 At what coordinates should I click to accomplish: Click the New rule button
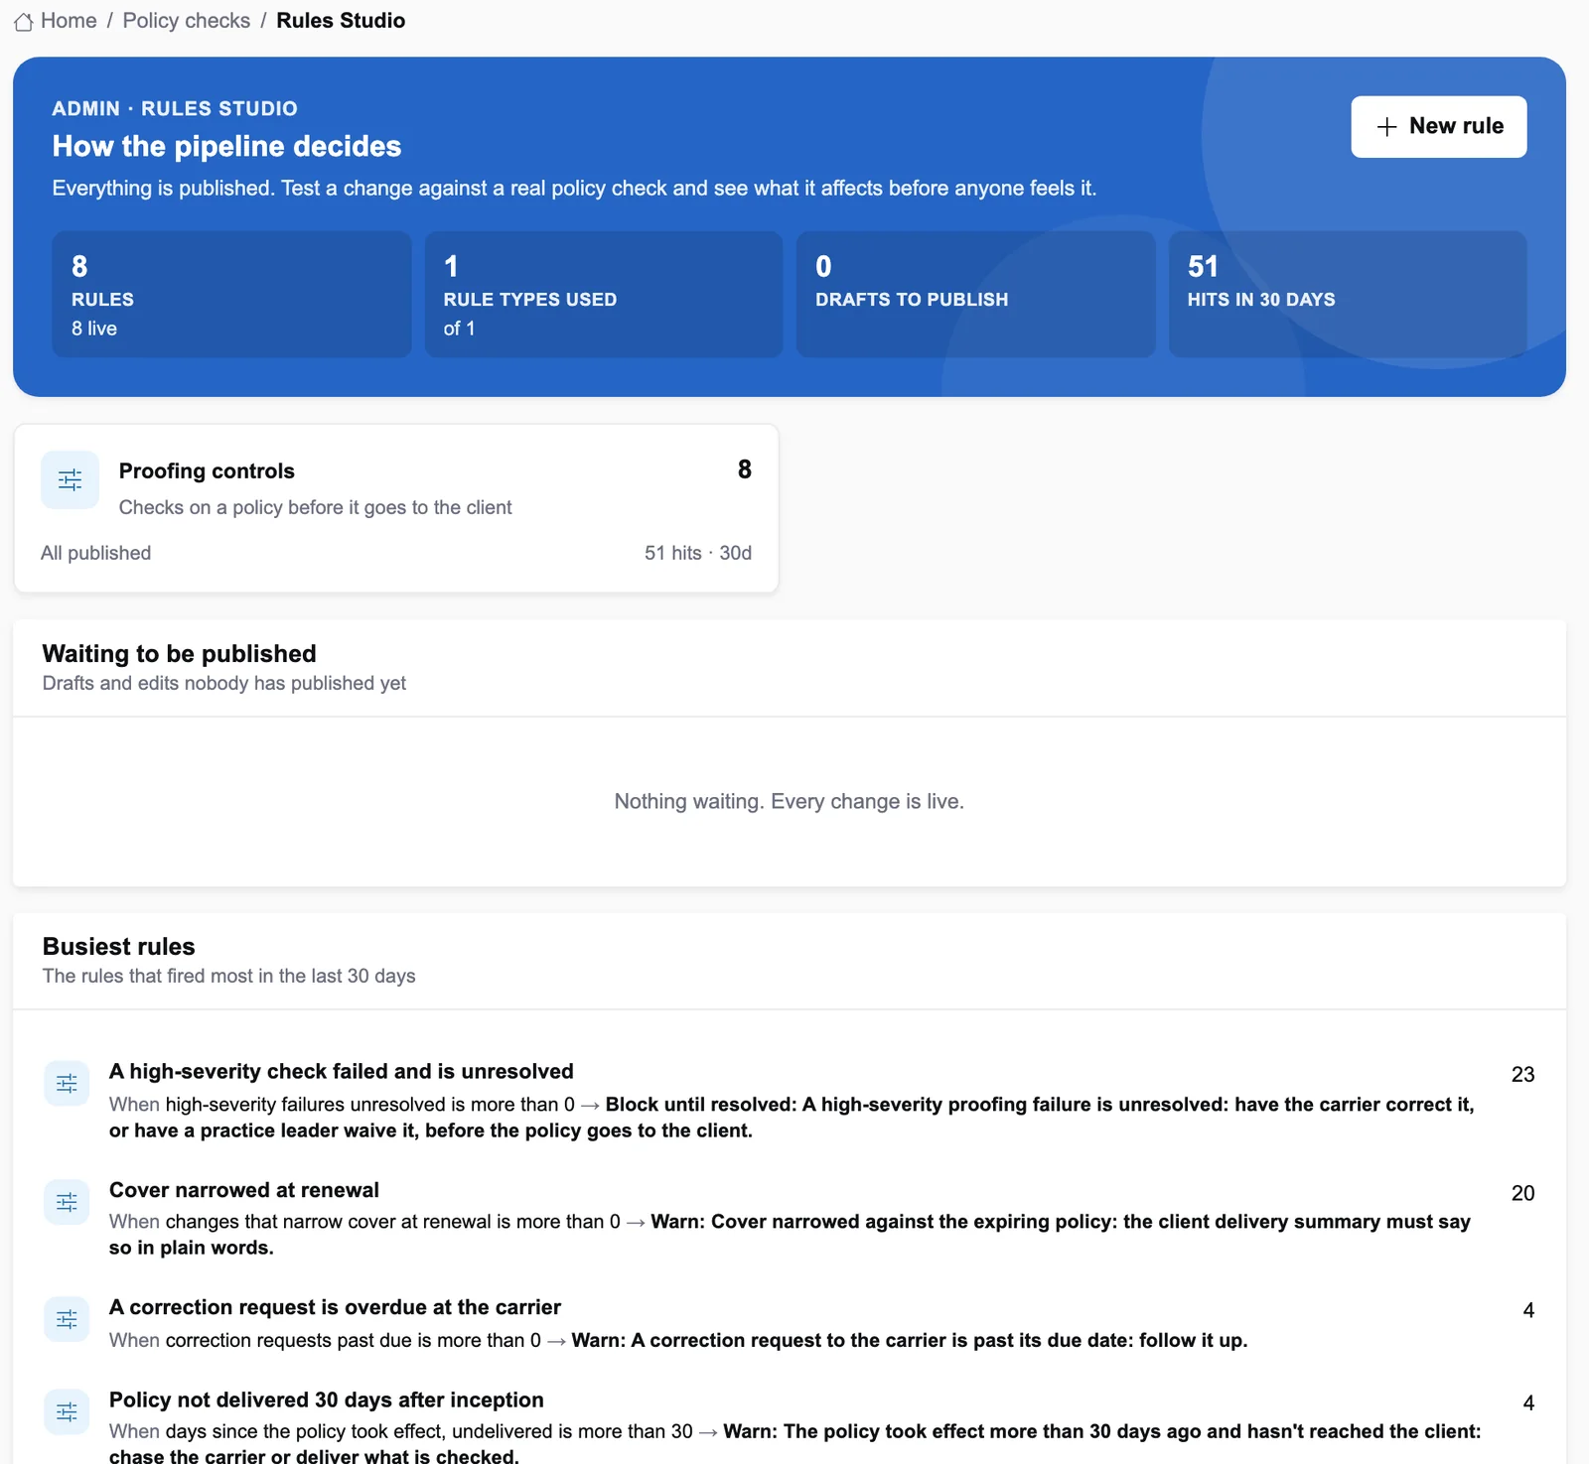coord(1438,126)
